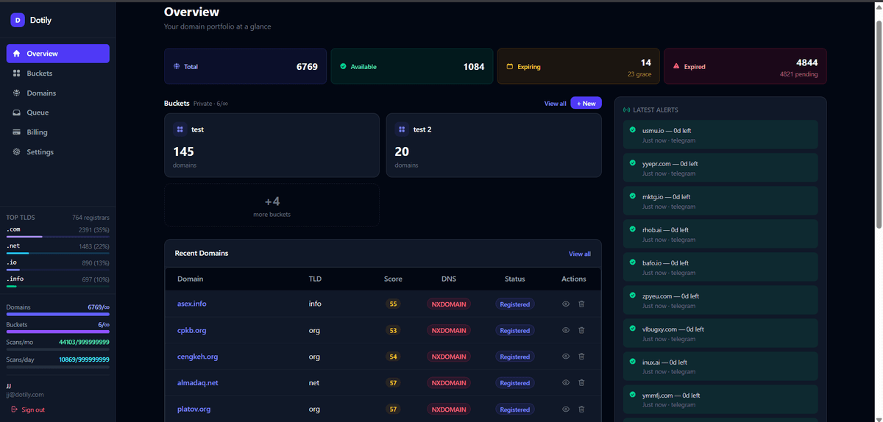Viewport: 883px width, 422px height.
Task: Click the rhob.ai alert check icon
Action: pyautogui.click(x=632, y=229)
